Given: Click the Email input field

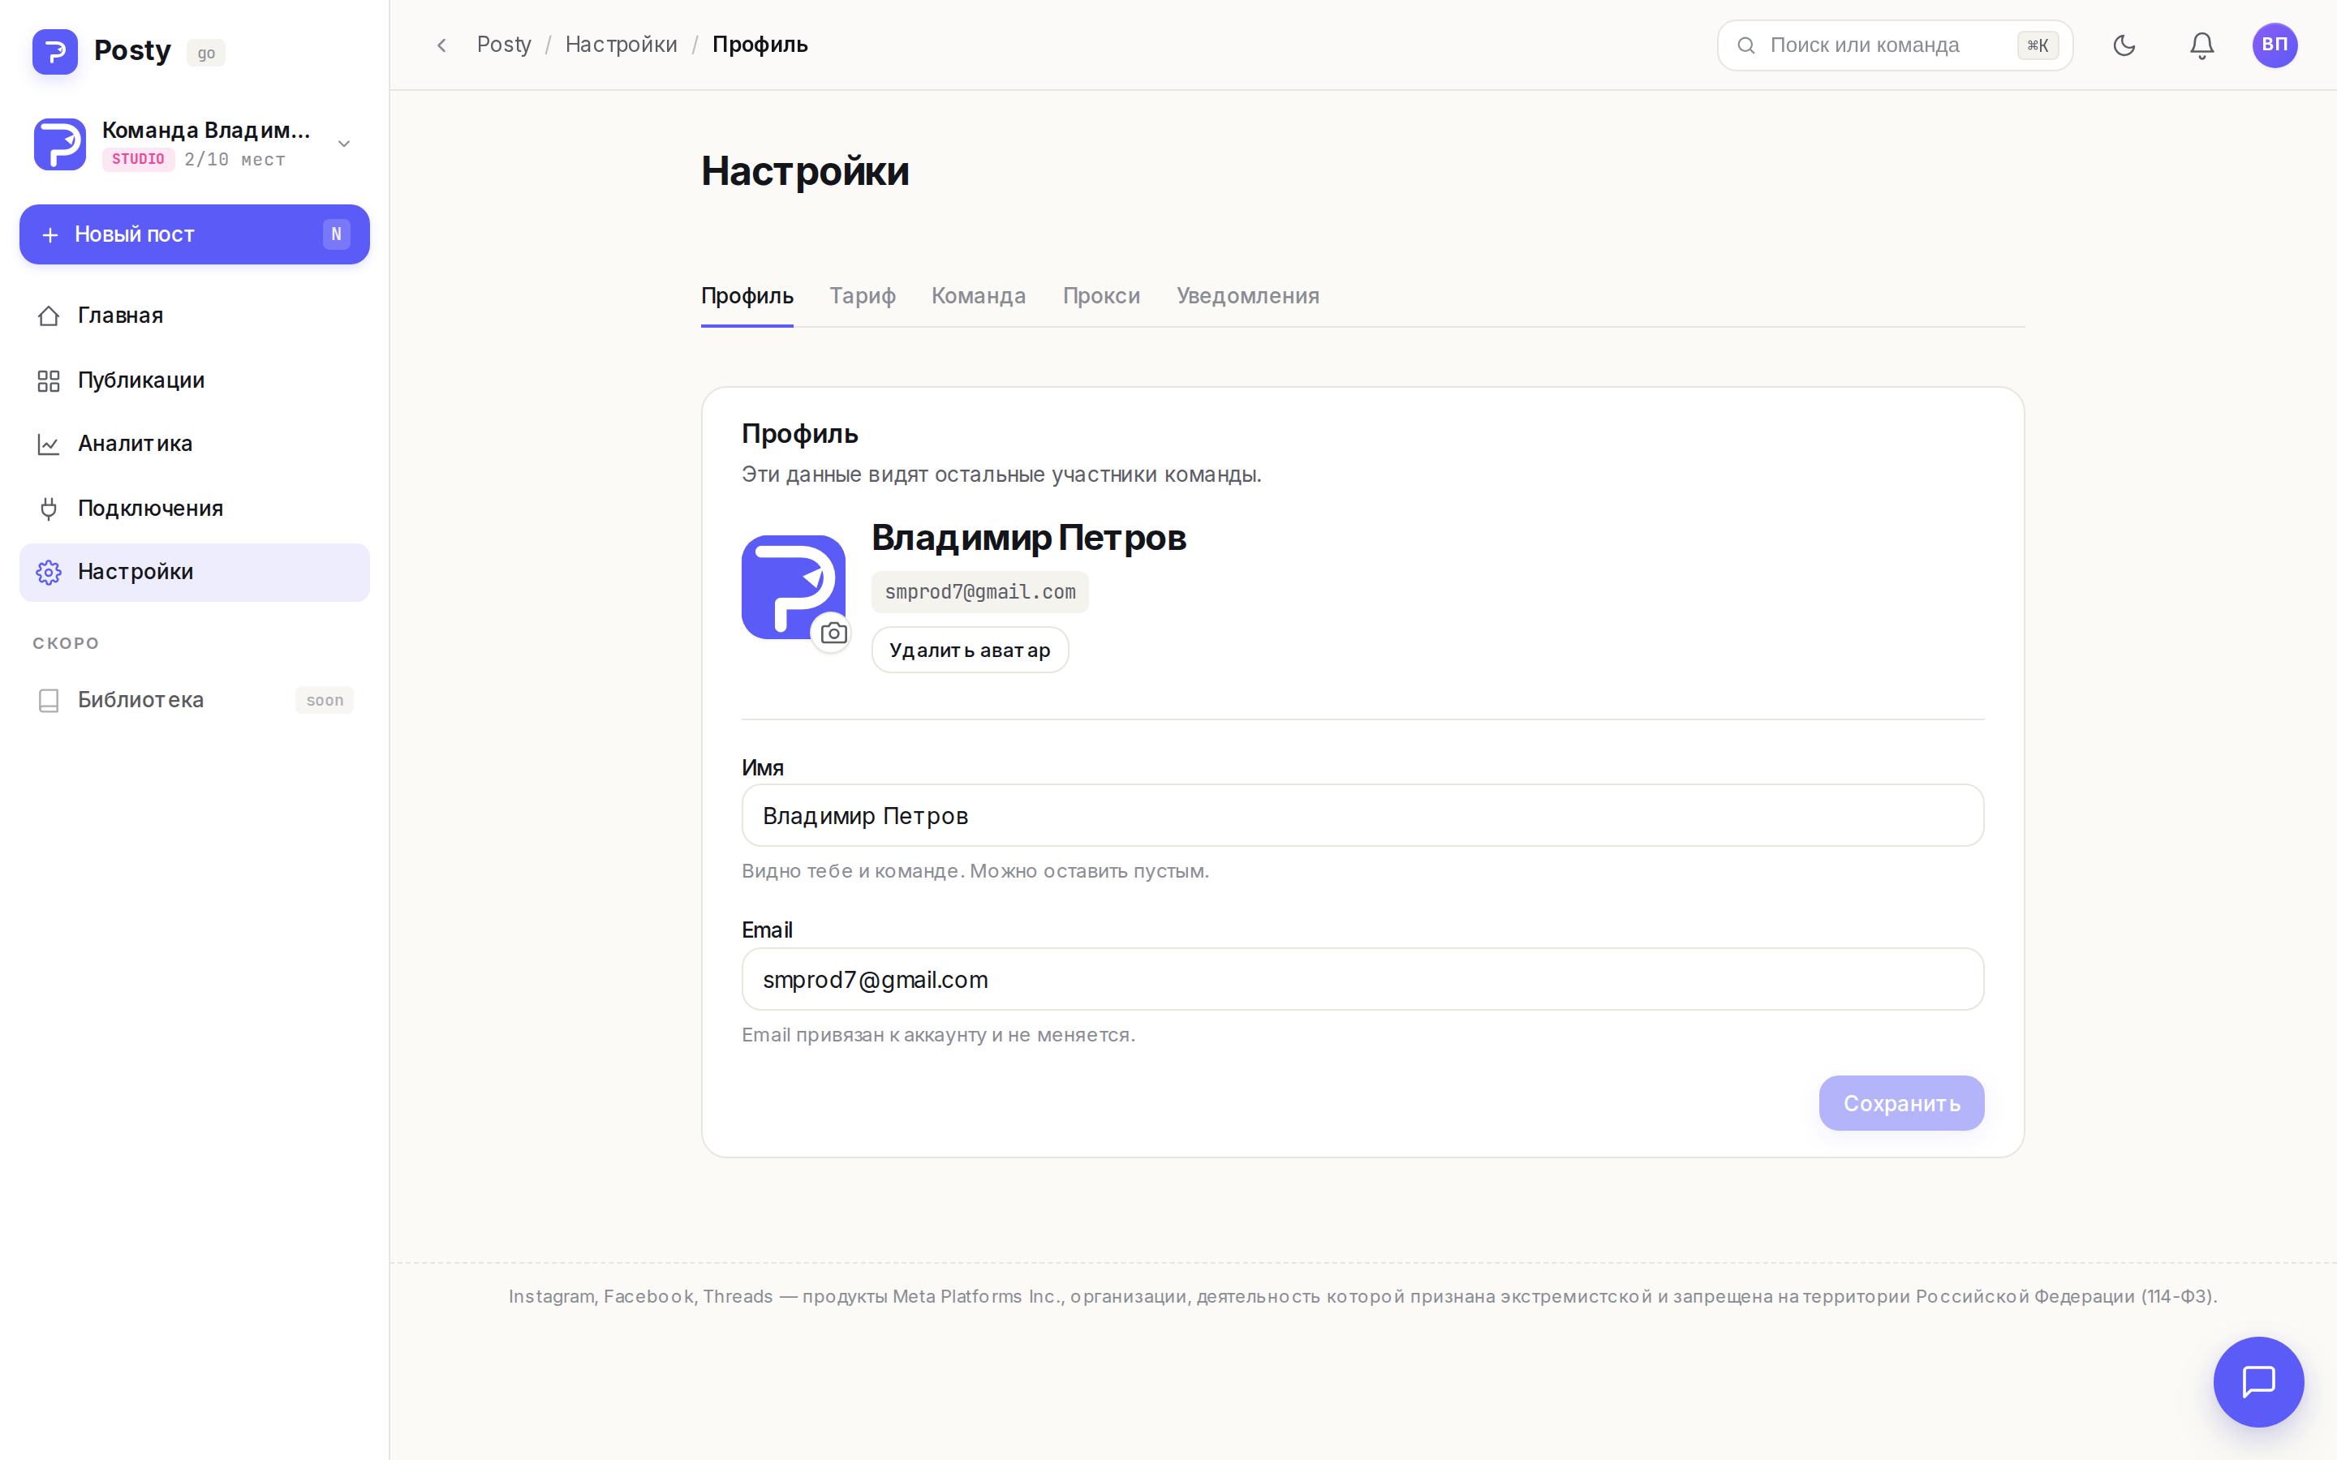Looking at the screenshot, I should click(1362, 979).
